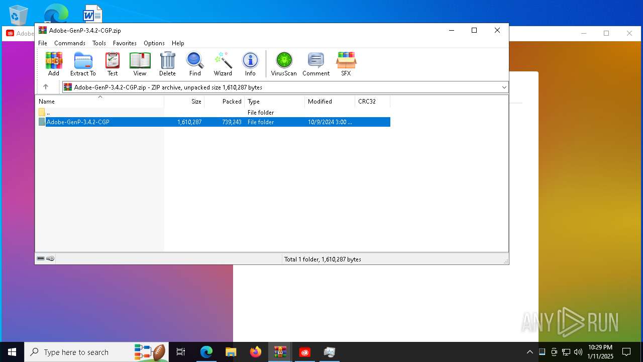Screen dimensions: 643x362
Task: Expand the archive path dropdown arrow
Action: [504, 87]
